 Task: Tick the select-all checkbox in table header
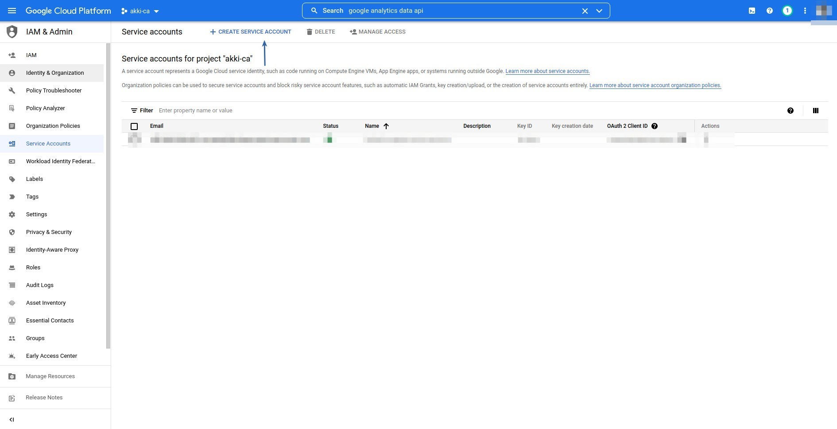point(134,126)
